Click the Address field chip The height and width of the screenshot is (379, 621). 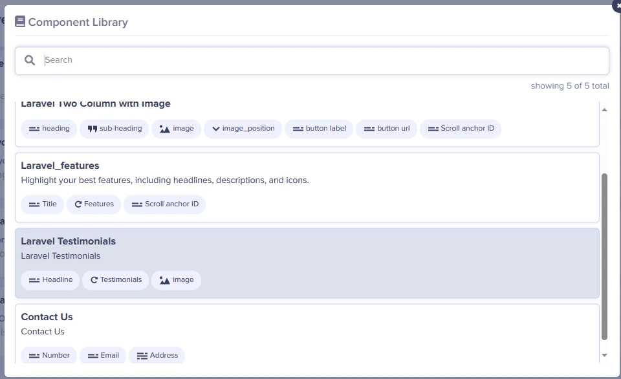point(157,355)
